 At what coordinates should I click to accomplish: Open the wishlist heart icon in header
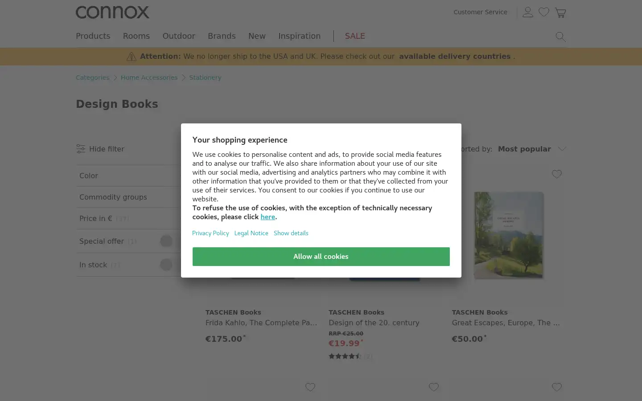(x=544, y=12)
